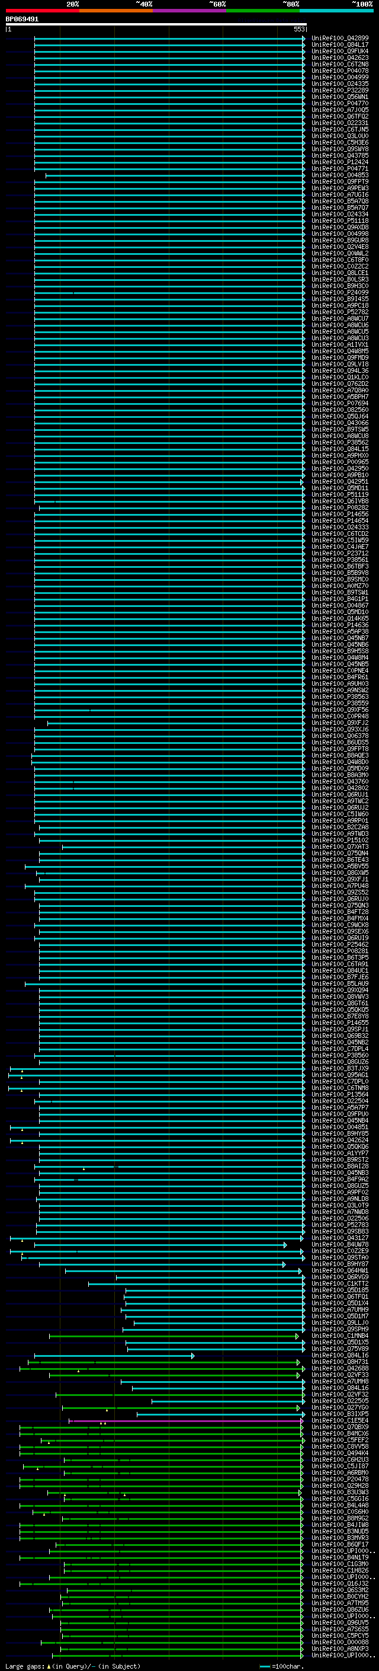The image size is (379, 1671).
Task: Click the purple alignment bar of UniRef100_C1E5E4
Action: pos(186,1421)
